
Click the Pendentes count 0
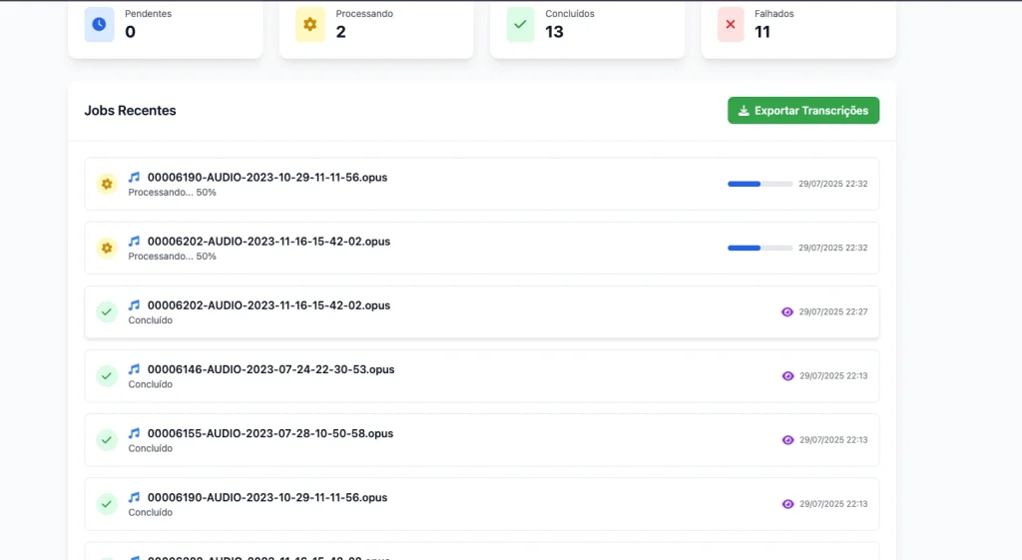[x=131, y=32]
